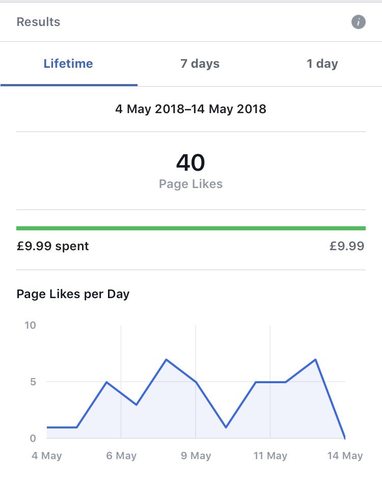Click the 4 May axis label
This screenshot has height=478, width=382.
point(47,456)
